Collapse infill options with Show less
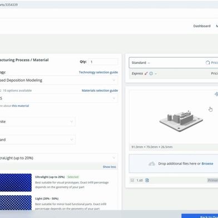This screenshot has width=218, height=218. pyautogui.click(x=109, y=167)
